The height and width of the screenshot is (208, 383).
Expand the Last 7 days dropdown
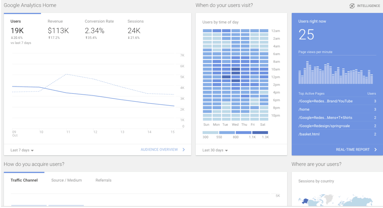pos(22,150)
